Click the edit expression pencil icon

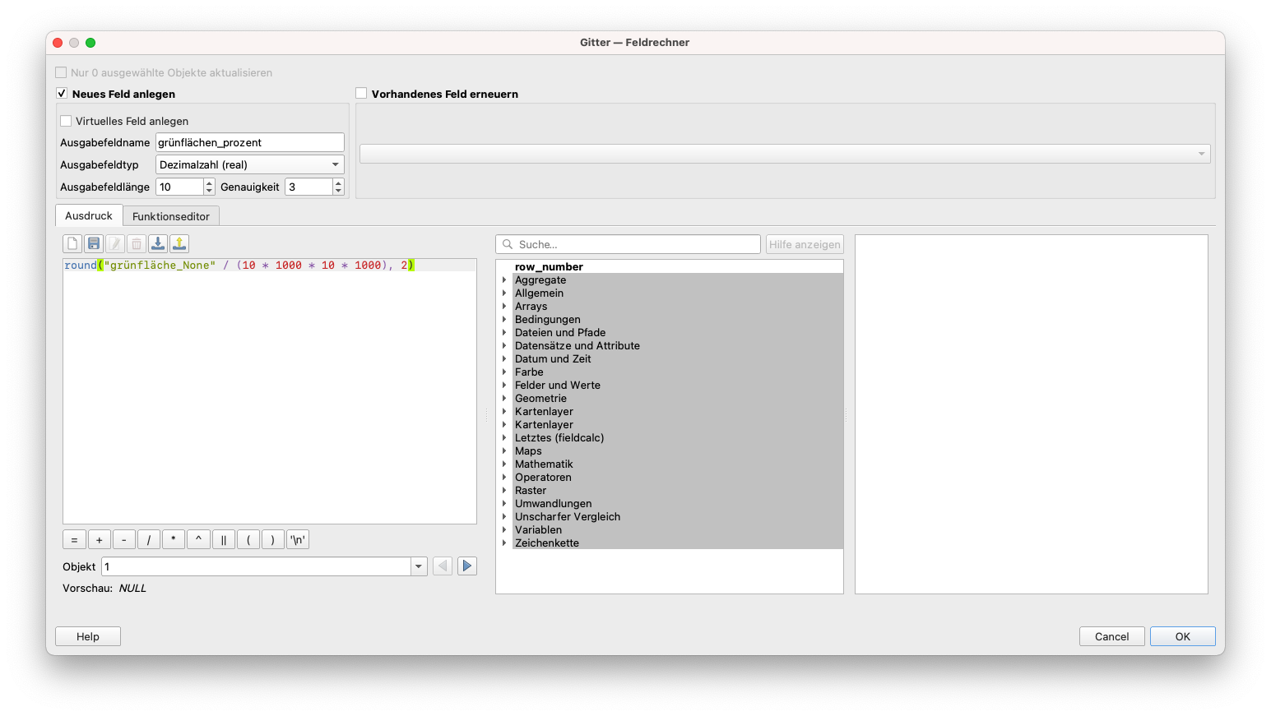click(115, 243)
